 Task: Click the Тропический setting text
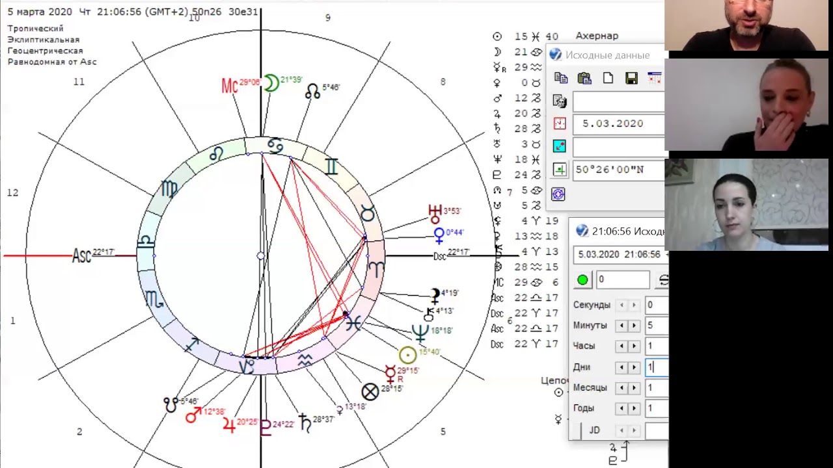(x=35, y=29)
